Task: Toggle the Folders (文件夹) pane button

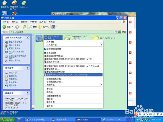Action: click(44, 27)
